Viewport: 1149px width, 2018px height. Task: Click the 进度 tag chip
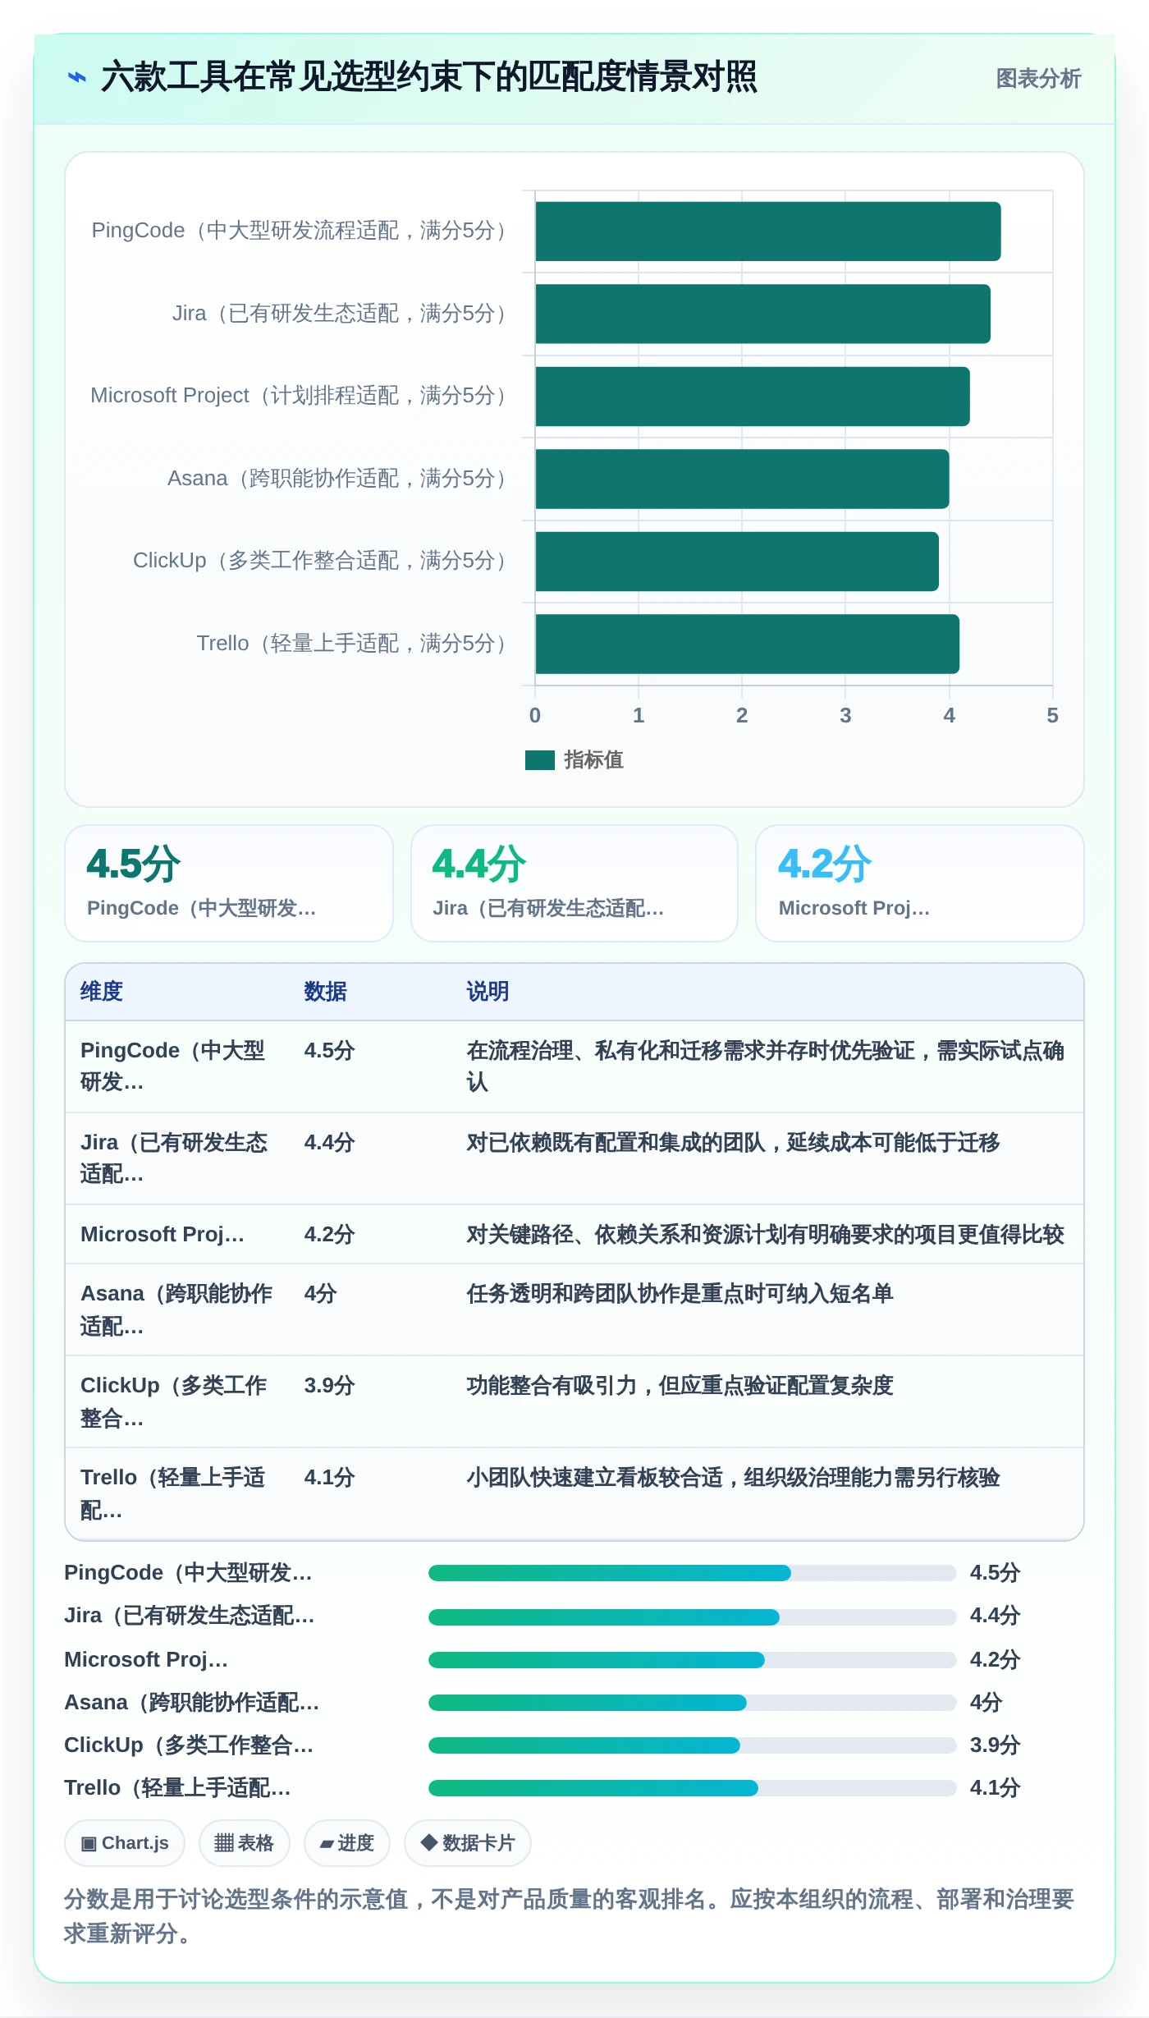click(x=347, y=1843)
